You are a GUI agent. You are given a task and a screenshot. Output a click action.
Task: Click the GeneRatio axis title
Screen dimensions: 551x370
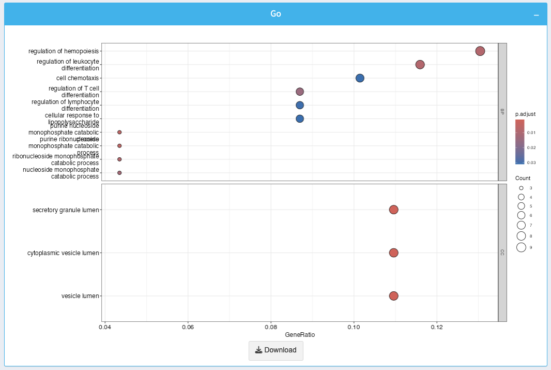pyautogui.click(x=300, y=335)
